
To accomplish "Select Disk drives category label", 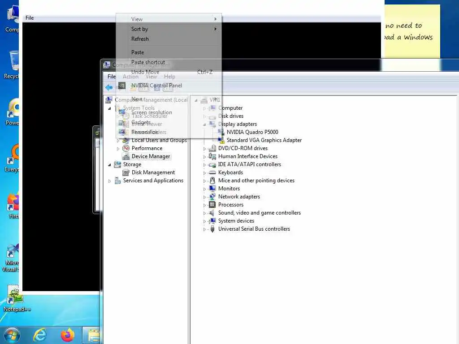I will point(231,116).
